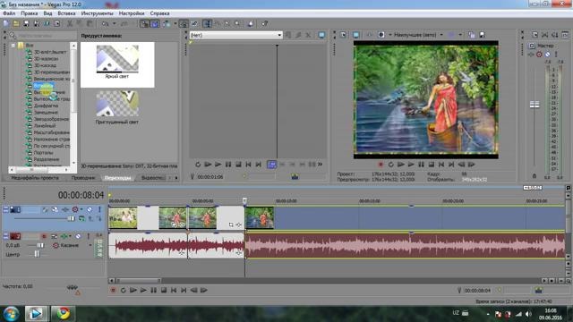Image resolution: width=573 pixels, height=322 pixels.
Task: Mute the video track
Action: [90, 209]
